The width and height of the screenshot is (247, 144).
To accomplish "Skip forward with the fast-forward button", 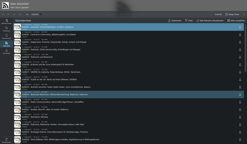I will [14, 14].
